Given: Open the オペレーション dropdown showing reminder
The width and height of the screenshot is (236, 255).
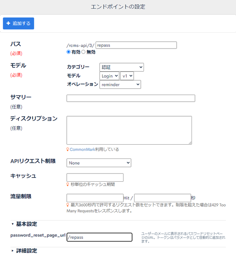Looking at the screenshot, I should point(120,84).
